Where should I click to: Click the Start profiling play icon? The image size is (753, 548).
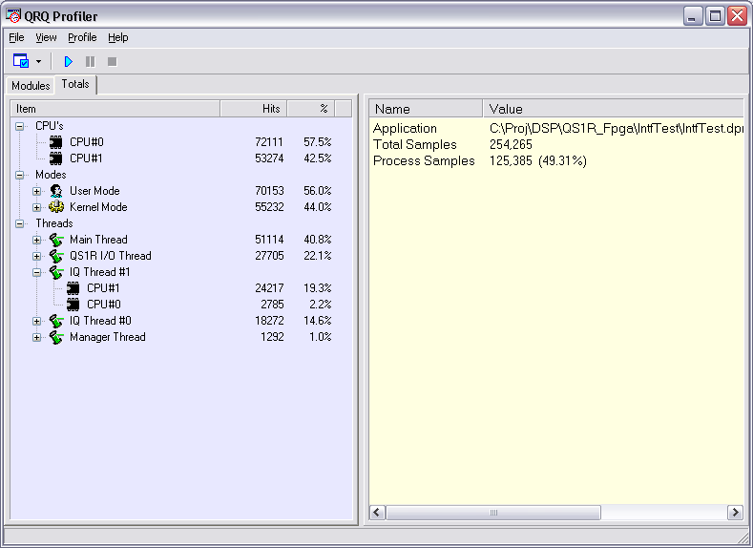pyautogui.click(x=68, y=61)
